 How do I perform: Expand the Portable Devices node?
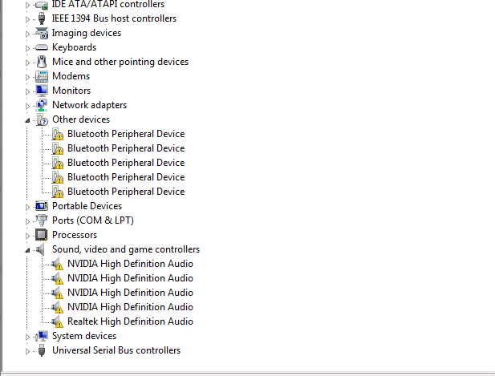click(x=27, y=207)
